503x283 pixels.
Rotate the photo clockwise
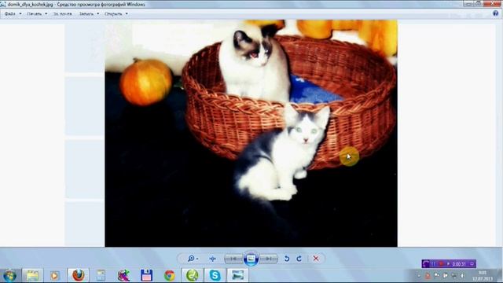point(299,259)
